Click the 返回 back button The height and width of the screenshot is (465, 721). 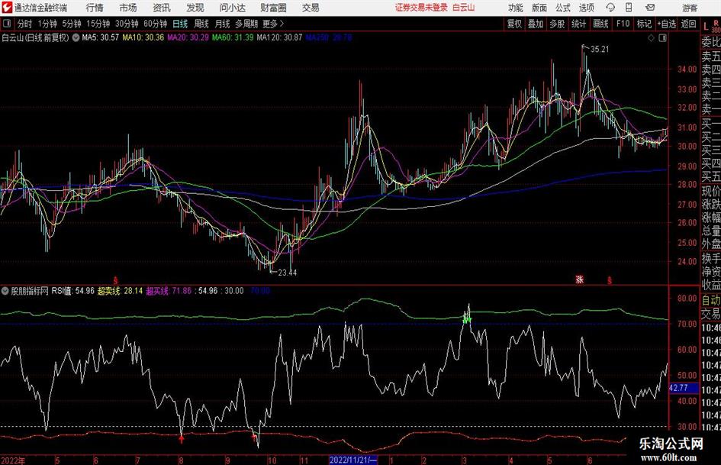coord(688,24)
